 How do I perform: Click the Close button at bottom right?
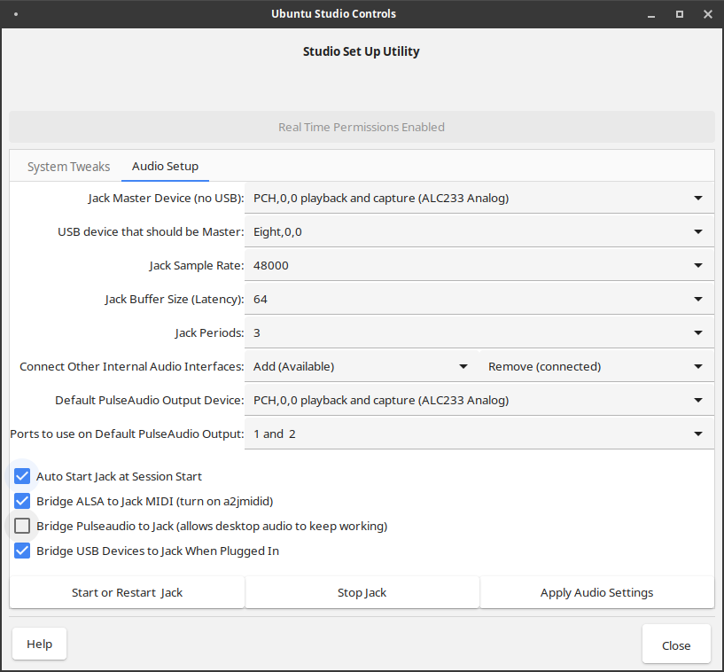click(x=676, y=645)
